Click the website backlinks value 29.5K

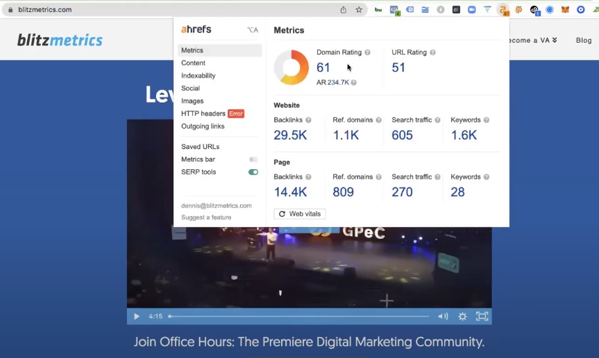[x=290, y=136]
